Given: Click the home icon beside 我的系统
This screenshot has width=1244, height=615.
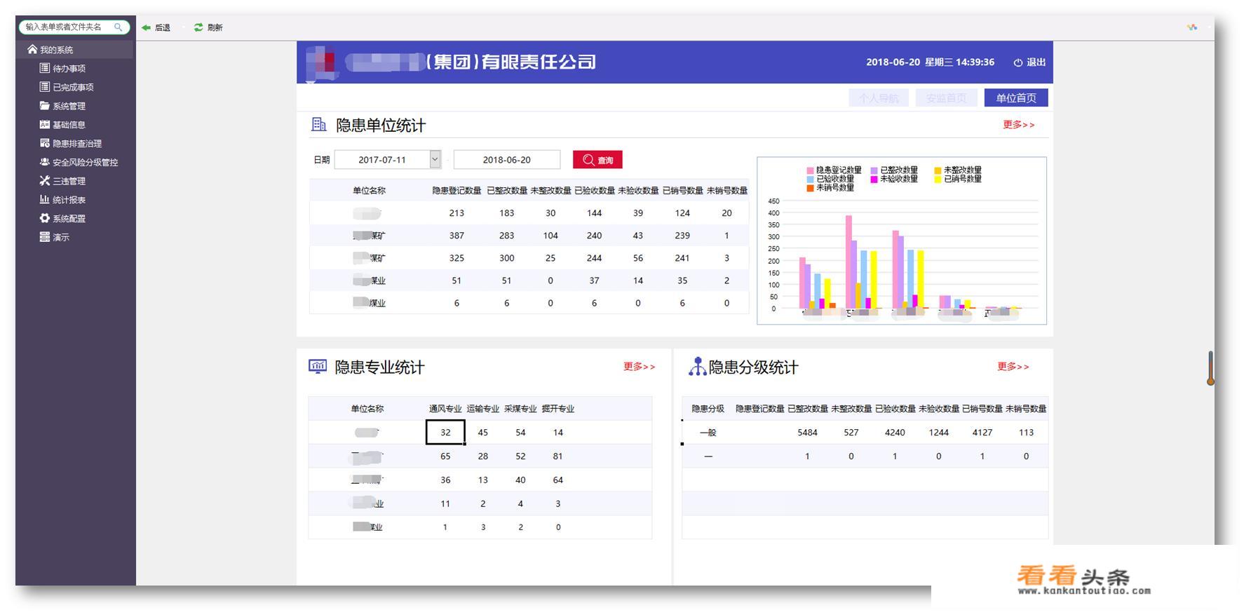Looking at the screenshot, I should click(32, 50).
